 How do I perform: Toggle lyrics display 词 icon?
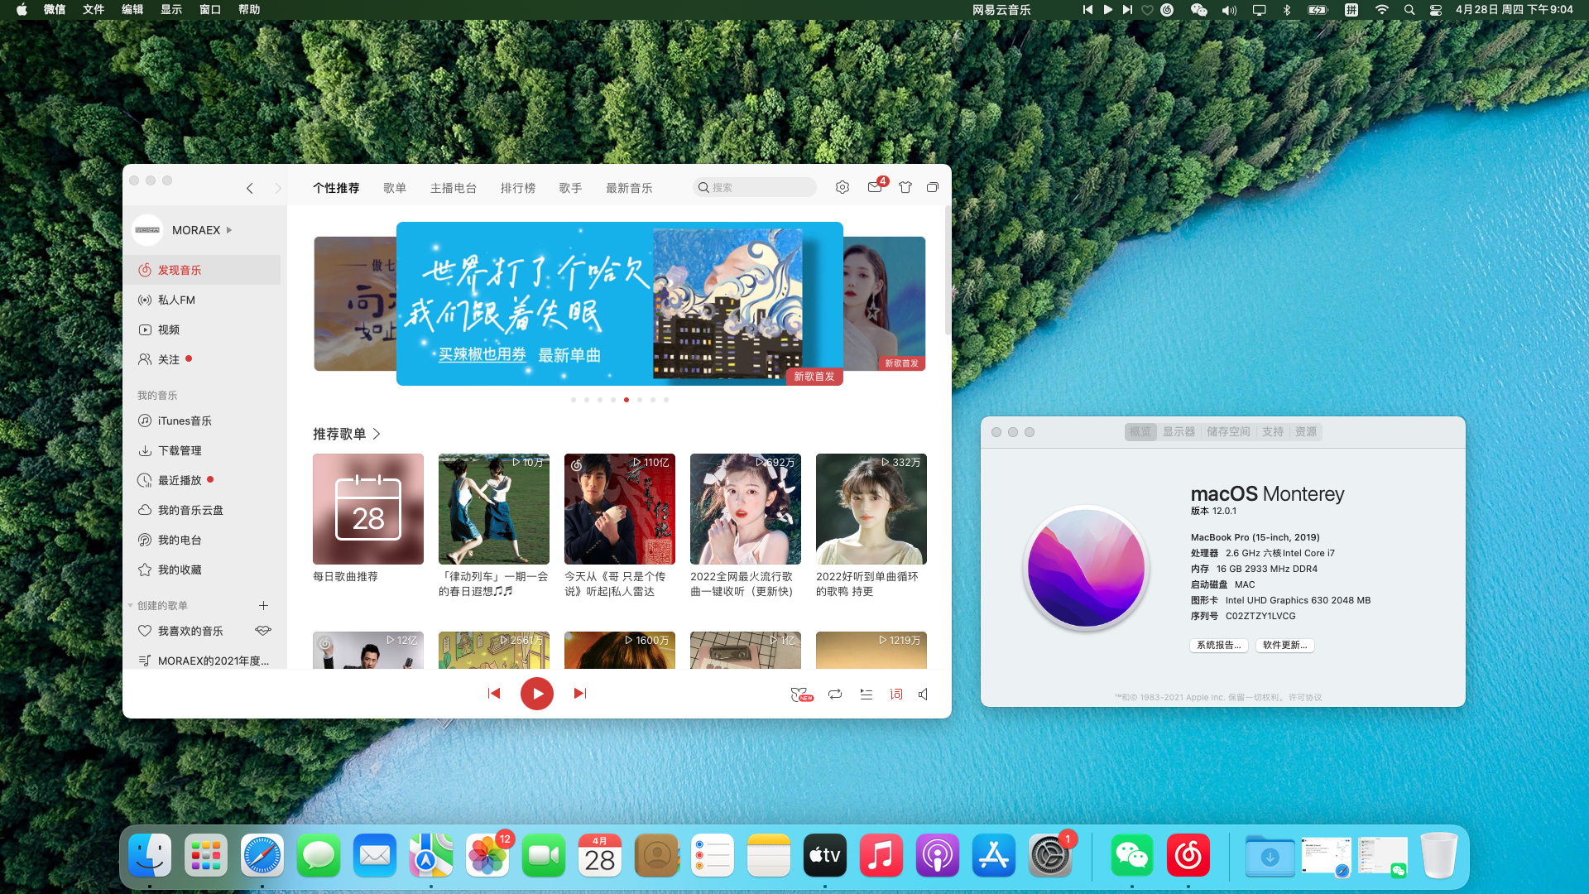click(x=896, y=695)
